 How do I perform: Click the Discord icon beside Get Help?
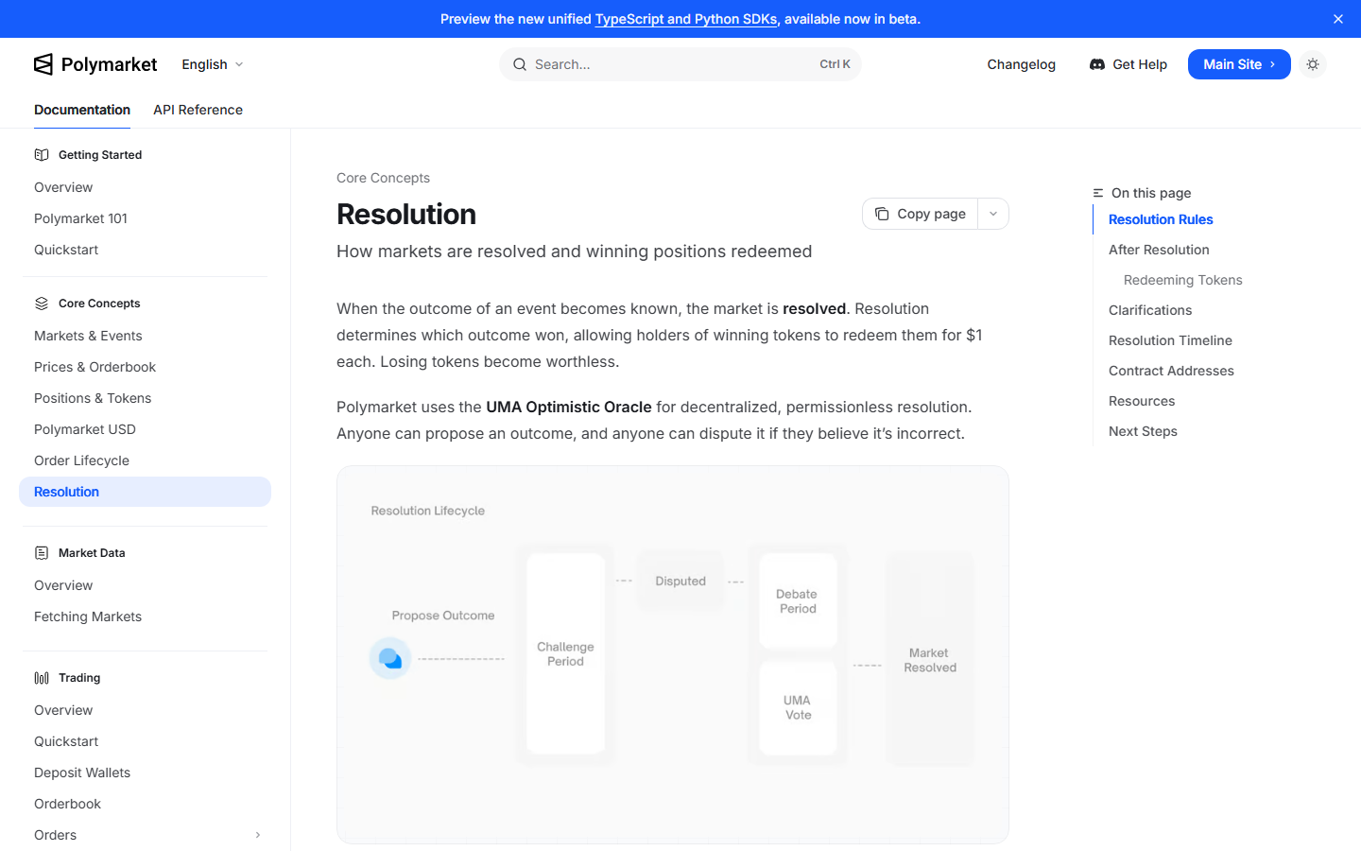pyautogui.click(x=1097, y=64)
